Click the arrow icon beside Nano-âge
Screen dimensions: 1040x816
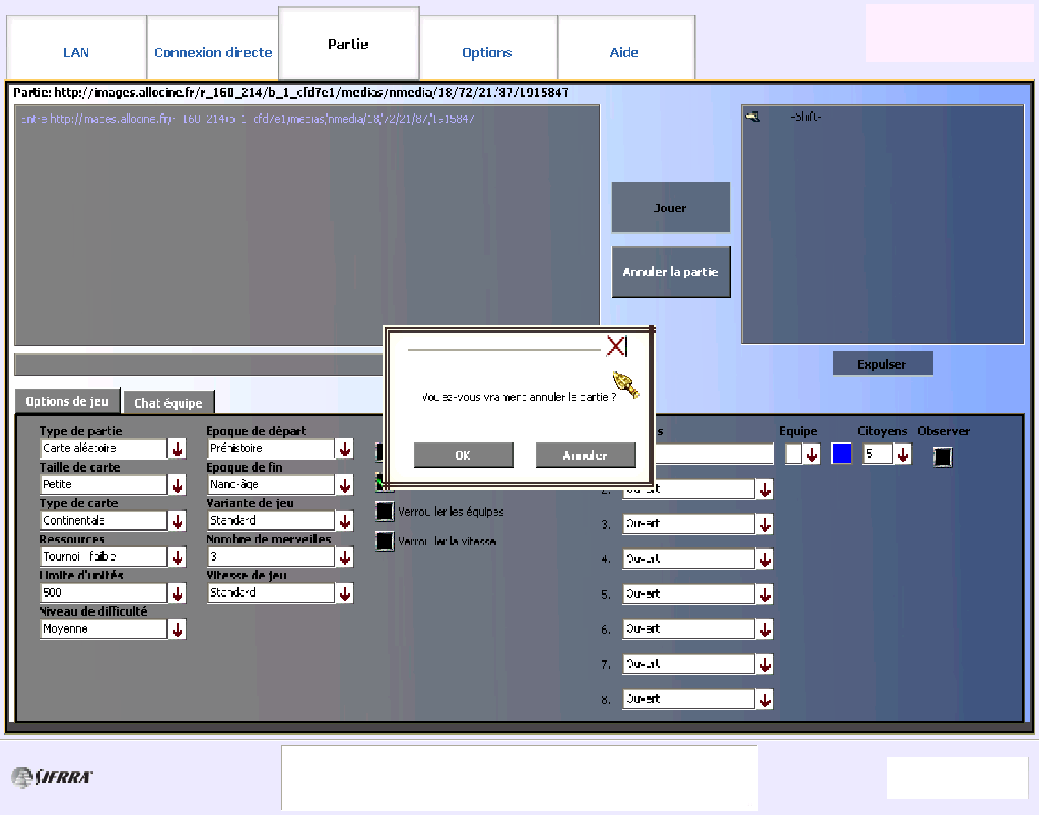pyautogui.click(x=345, y=485)
